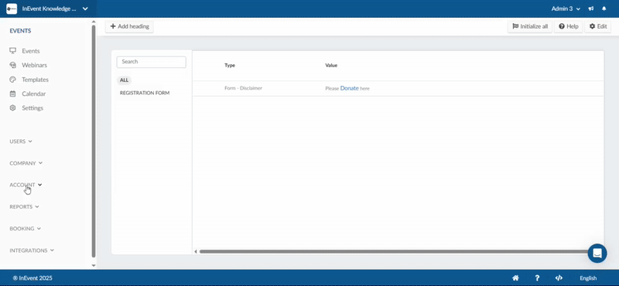
Task: Click the sidebar scroll-up arrow
Action: 94,22
